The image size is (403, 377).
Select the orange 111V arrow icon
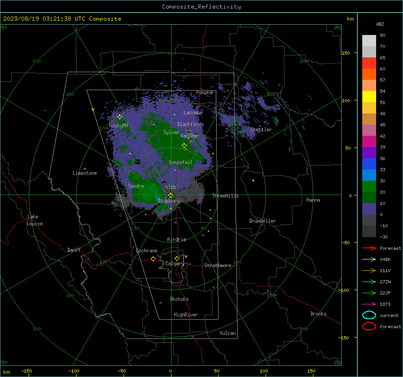point(369,270)
